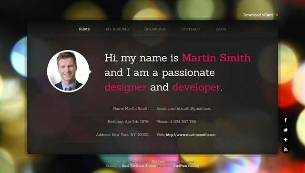Image resolution: width=305 pixels, height=173 pixels.
Task: Click the orange download arrow icon
Action: 277,15
